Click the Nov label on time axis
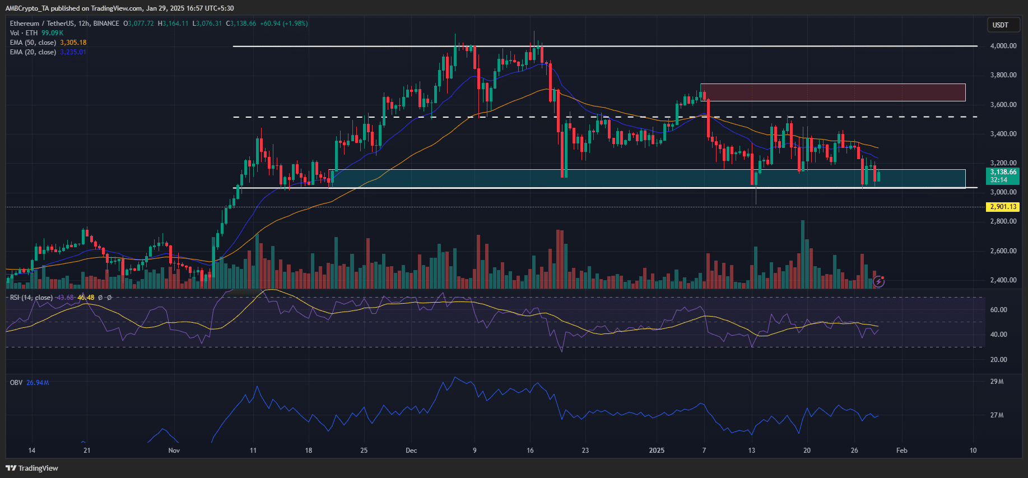Viewport: 1028px width, 478px height. (174, 451)
